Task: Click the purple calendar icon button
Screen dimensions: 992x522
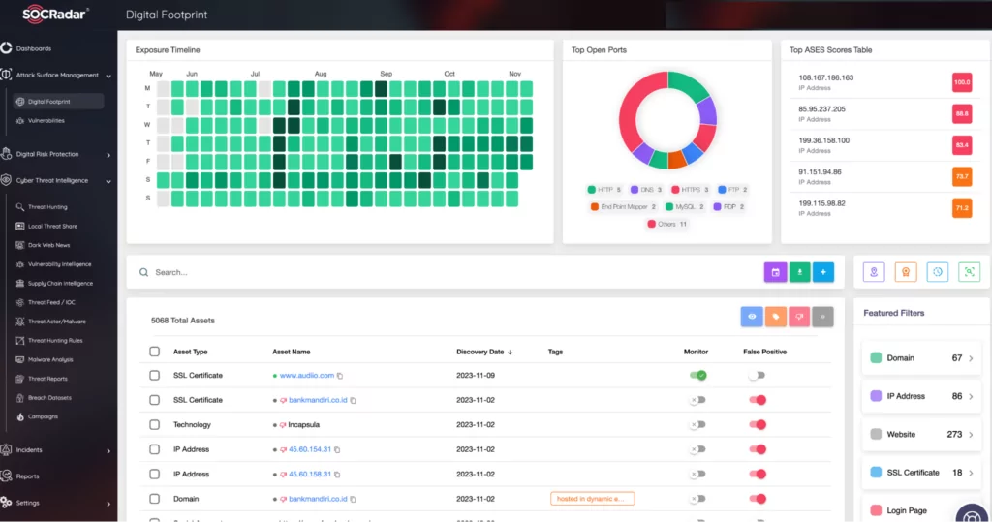Action: pos(775,272)
